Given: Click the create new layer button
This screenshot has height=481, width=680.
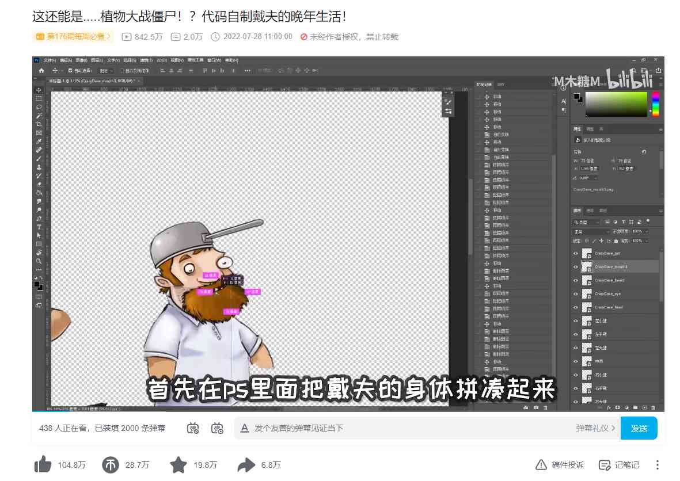Looking at the screenshot, I should pyautogui.click(x=644, y=408).
